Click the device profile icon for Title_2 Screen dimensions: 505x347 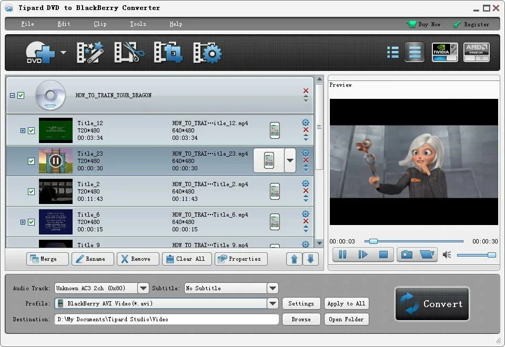point(275,191)
